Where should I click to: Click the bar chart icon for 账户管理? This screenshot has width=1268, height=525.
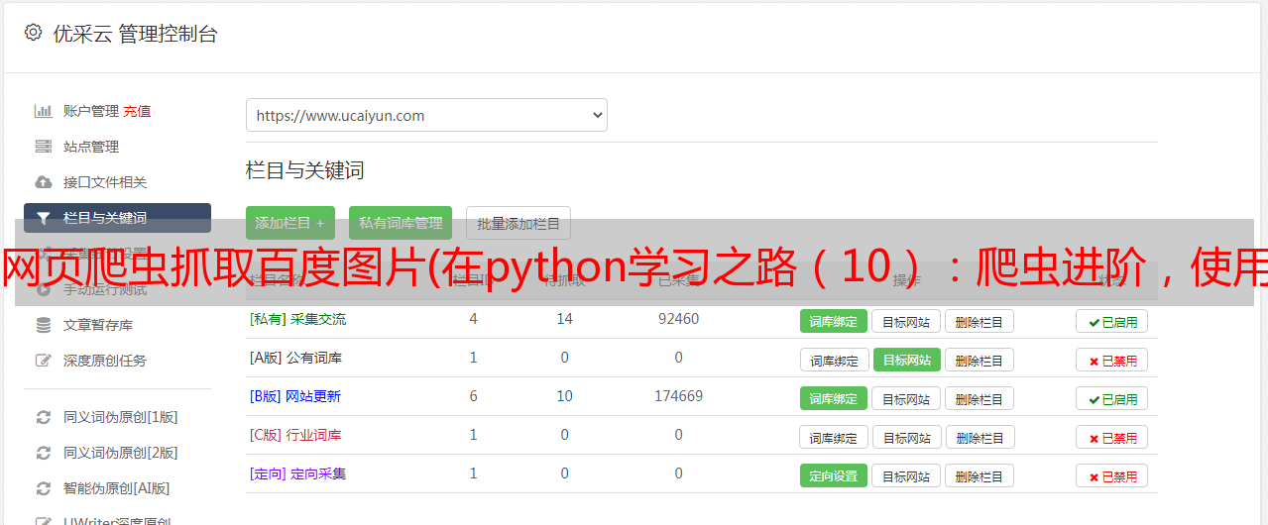[43, 111]
